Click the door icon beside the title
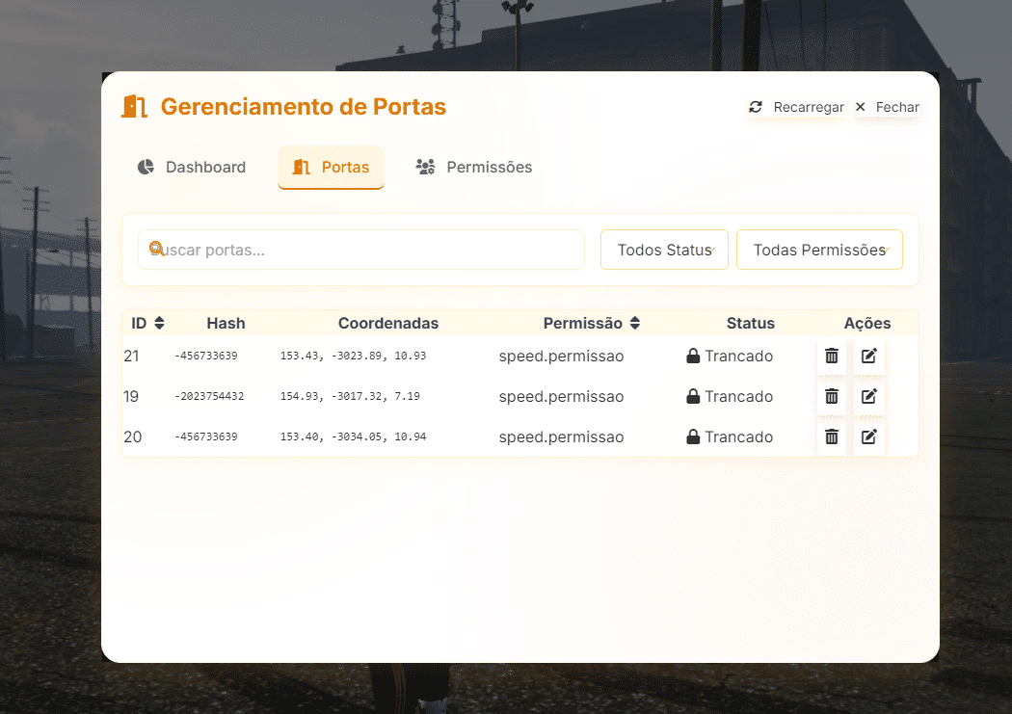Viewport: 1012px width, 714px height. [x=134, y=106]
